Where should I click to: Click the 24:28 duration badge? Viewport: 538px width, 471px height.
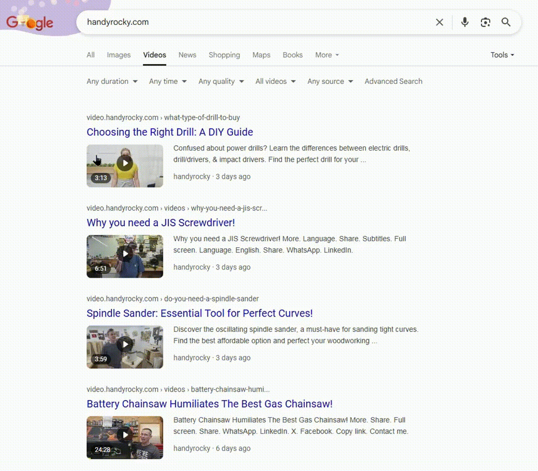click(103, 450)
